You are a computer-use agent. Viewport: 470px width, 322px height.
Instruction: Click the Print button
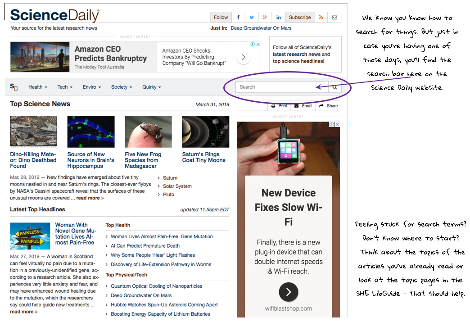[x=279, y=106]
